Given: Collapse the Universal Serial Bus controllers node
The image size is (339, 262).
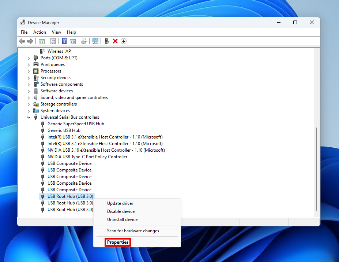Looking at the screenshot, I should [x=29, y=117].
